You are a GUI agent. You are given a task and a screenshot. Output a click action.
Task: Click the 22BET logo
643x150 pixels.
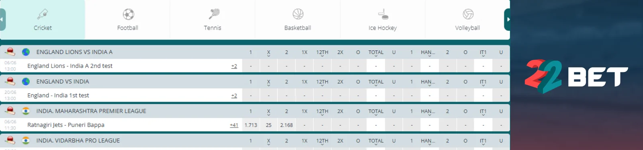[576, 76]
